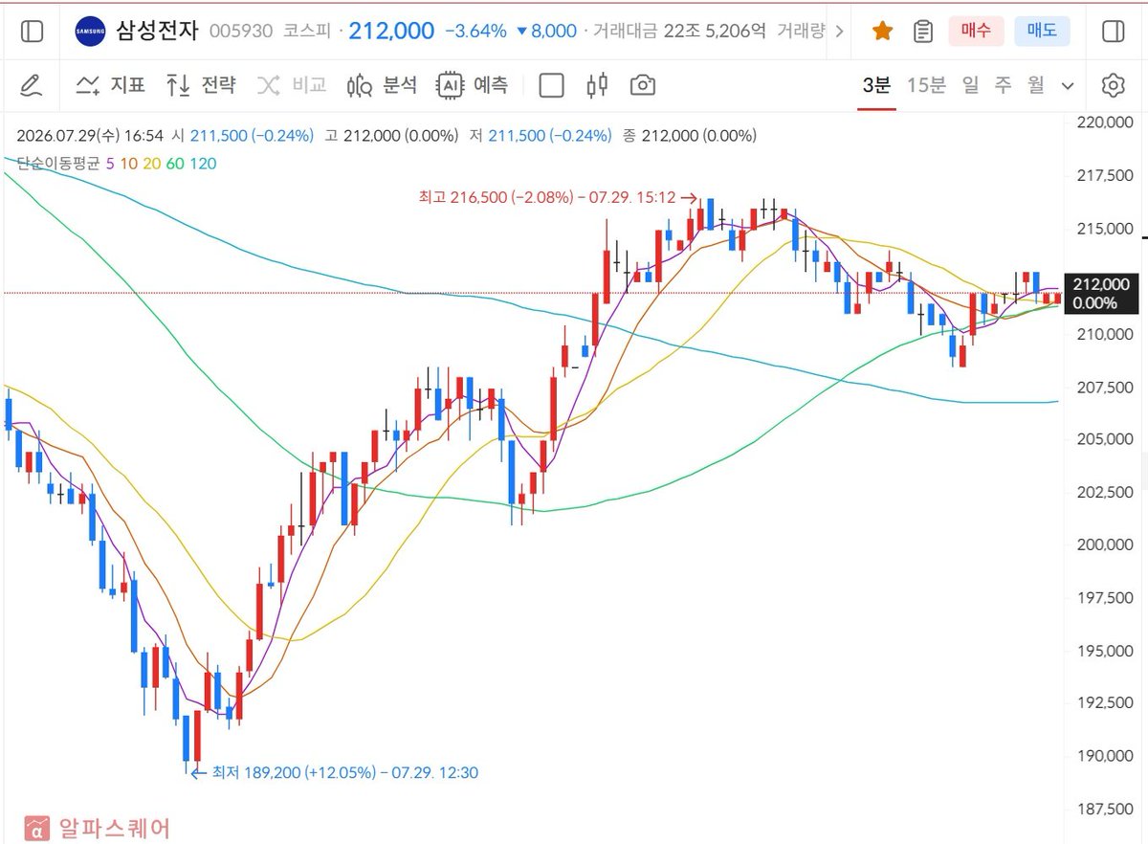Viewport: 1148px width, 844px height.
Task: Switch to the 주 weekly tab
Action: [1003, 85]
